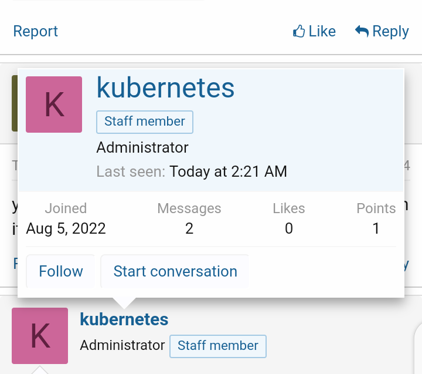
Task: Click the olive avatar partly hidden behind the popup
Action: pos(15,103)
